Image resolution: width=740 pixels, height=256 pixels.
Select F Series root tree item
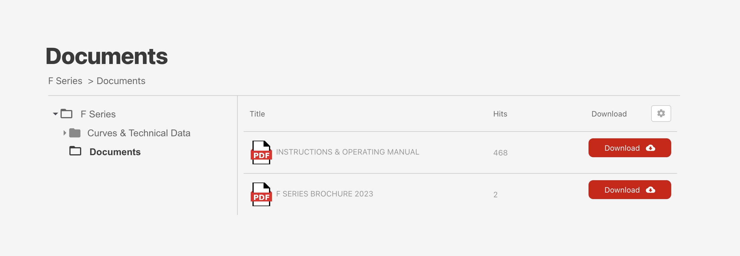(98, 114)
